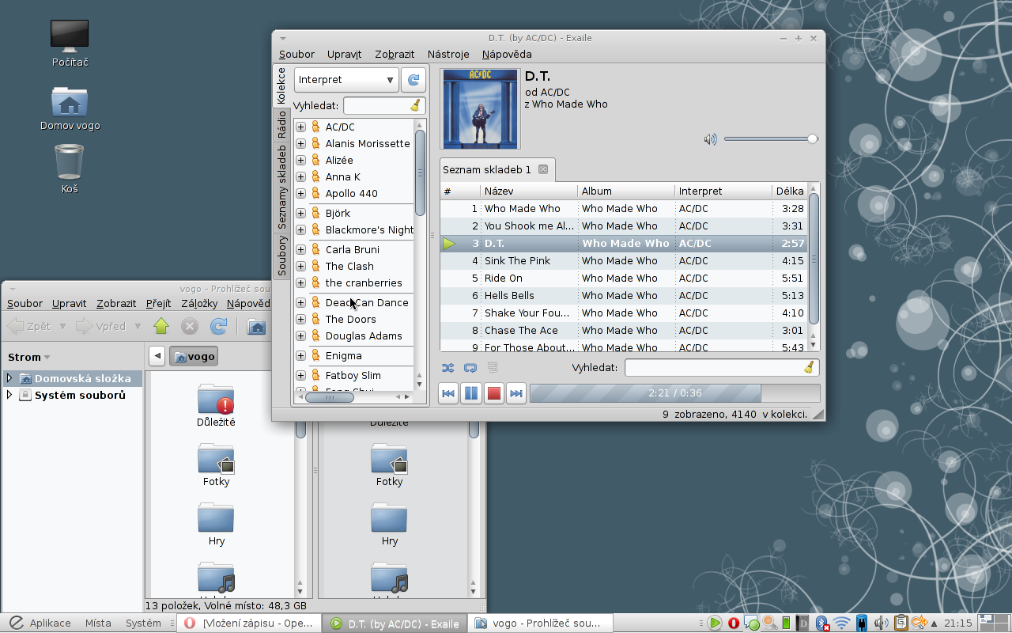Skip to next track

tap(516, 393)
